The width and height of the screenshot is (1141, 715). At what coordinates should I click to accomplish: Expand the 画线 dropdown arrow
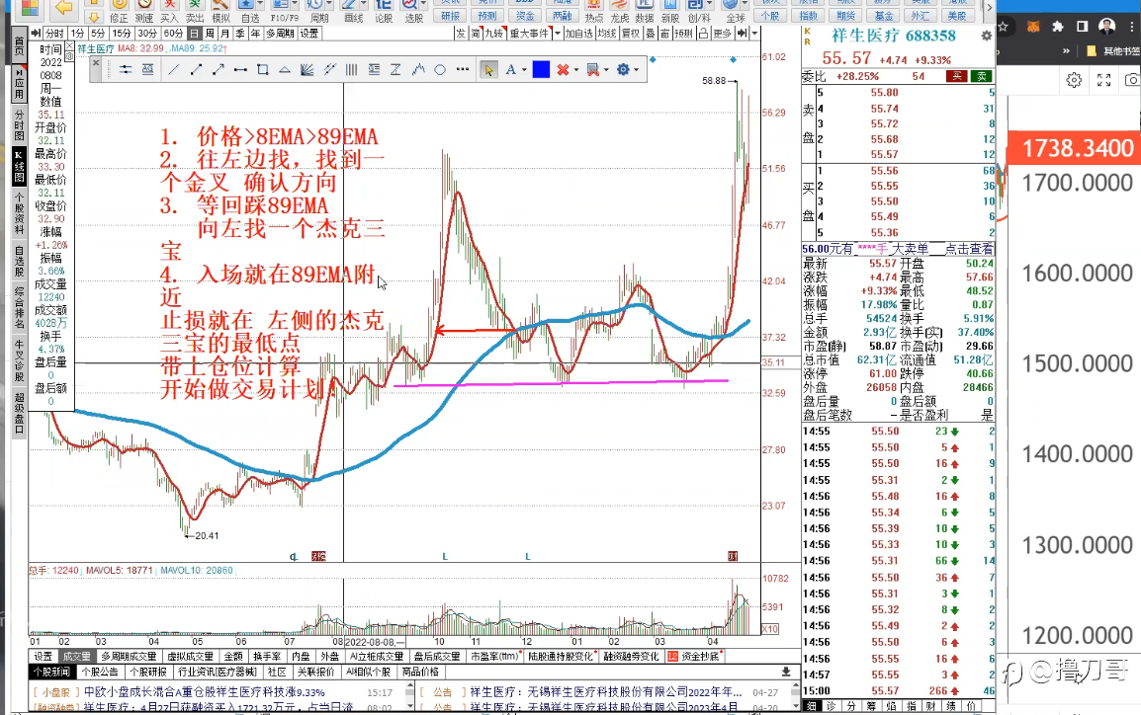(x=362, y=5)
